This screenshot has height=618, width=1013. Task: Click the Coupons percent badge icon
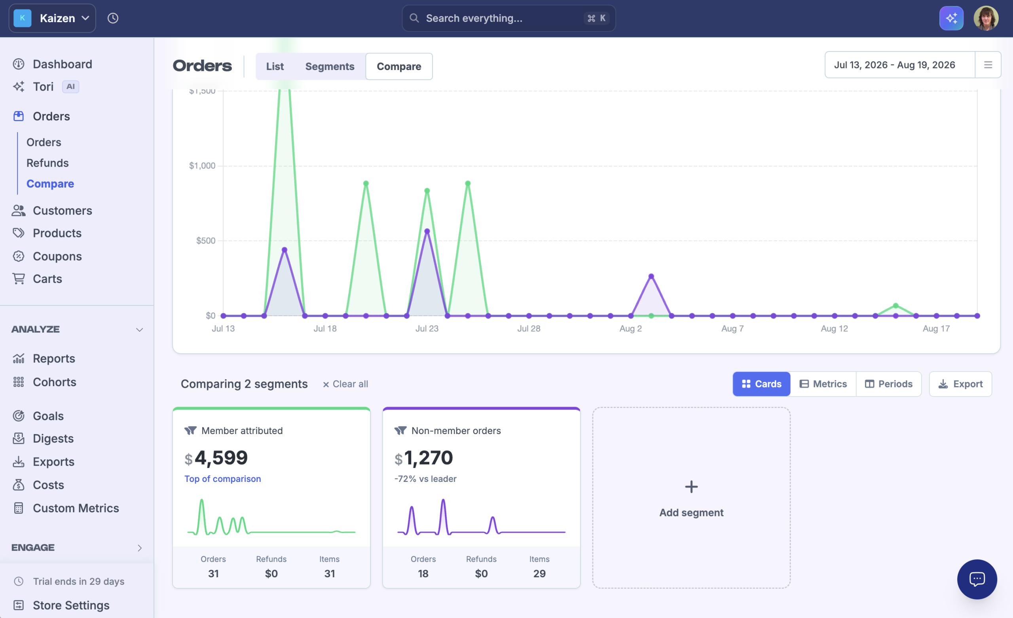19,256
